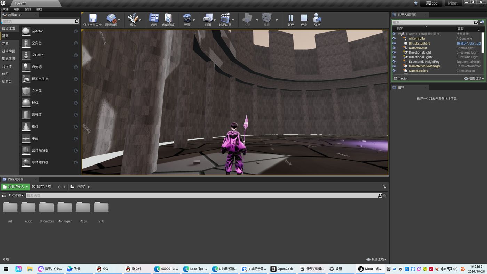Click the DDC button in title bar
The image size is (487, 274).
[x=431, y=3]
